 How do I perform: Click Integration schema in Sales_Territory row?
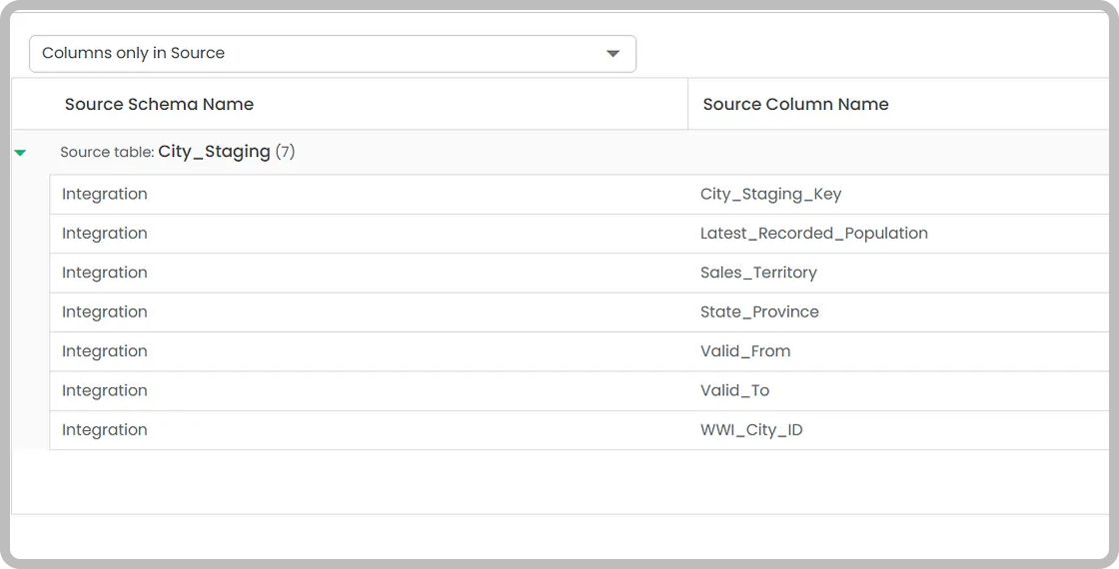[x=104, y=273]
